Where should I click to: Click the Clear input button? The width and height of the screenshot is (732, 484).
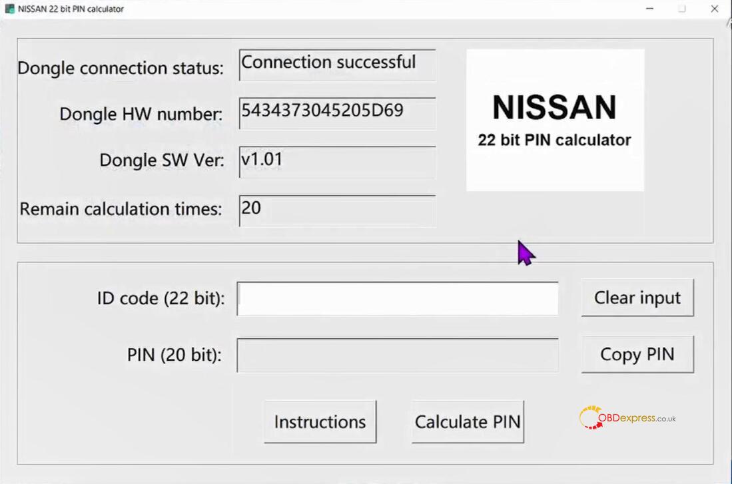637,298
